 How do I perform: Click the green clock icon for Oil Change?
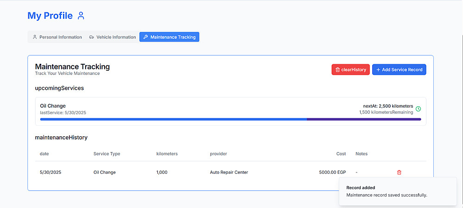(418, 109)
